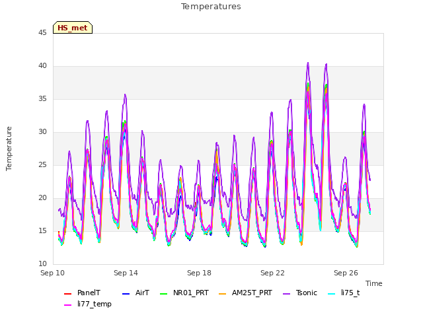This screenshot has width=423, height=317.
Task: Click the 10 y-axis tick label
Action: pyautogui.click(x=42, y=264)
